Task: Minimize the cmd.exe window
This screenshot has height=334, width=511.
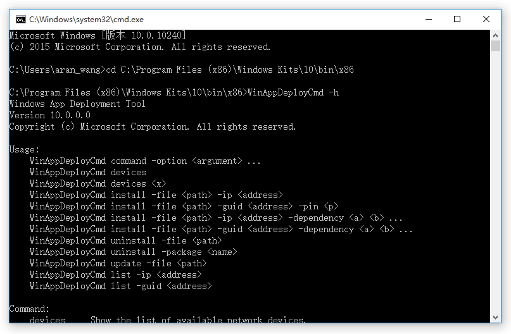Action: click(429, 19)
